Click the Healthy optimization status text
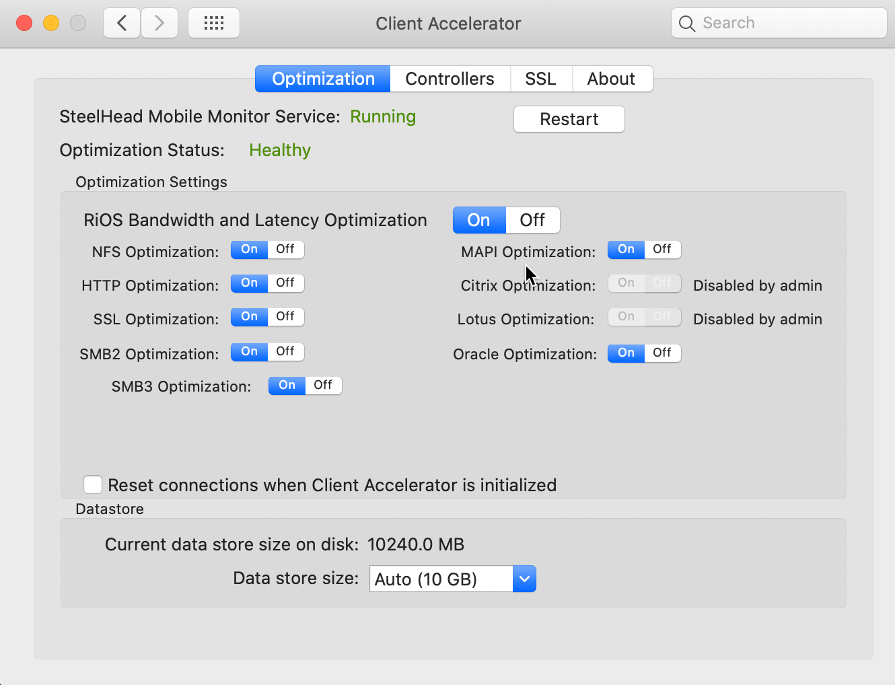Image resolution: width=895 pixels, height=685 pixels. point(280,150)
